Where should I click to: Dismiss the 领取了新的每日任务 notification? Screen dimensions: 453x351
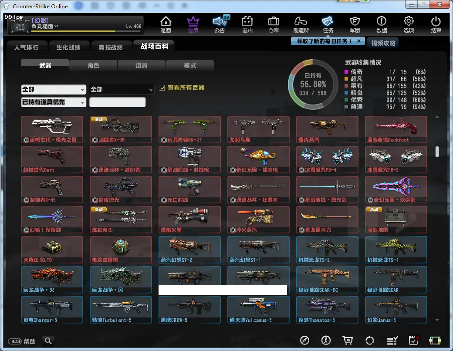point(359,41)
